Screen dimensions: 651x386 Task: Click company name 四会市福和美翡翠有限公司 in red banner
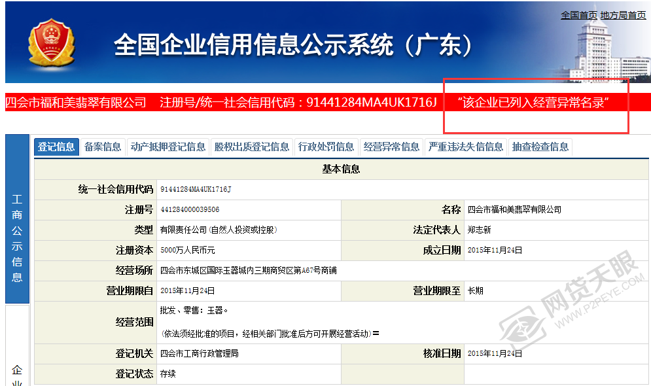tap(76, 103)
